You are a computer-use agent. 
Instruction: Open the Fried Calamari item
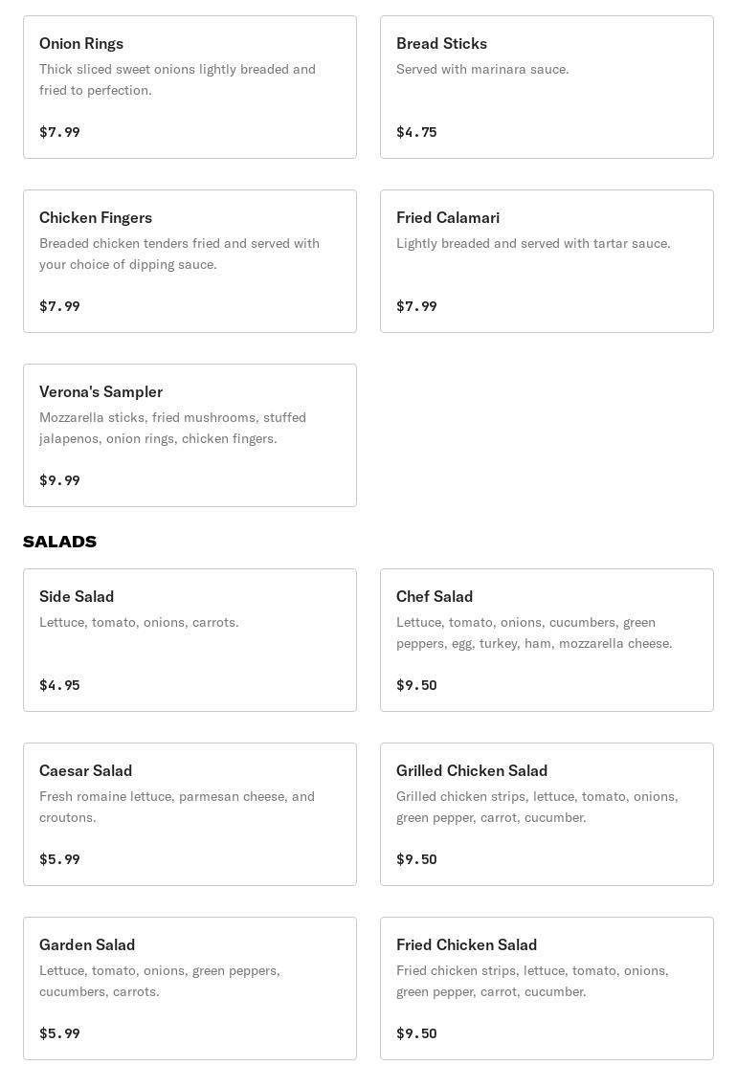(x=547, y=261)
